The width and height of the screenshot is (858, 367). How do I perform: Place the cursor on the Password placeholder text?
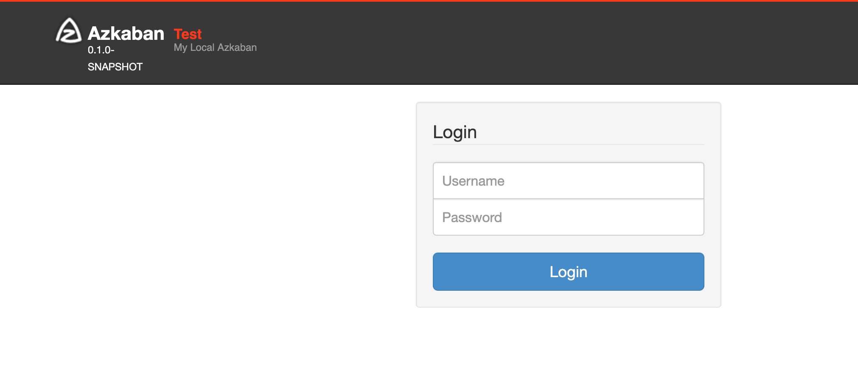pos(472,217)
